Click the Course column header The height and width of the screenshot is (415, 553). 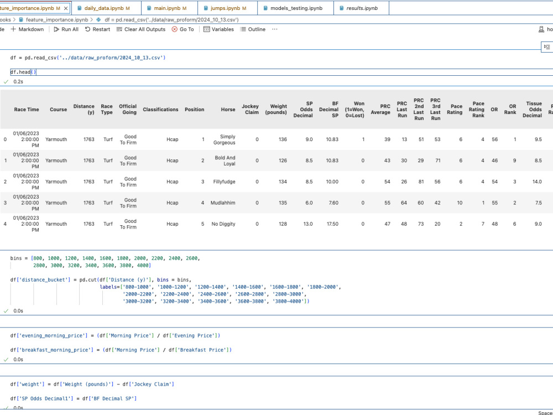tap(58, 110)
